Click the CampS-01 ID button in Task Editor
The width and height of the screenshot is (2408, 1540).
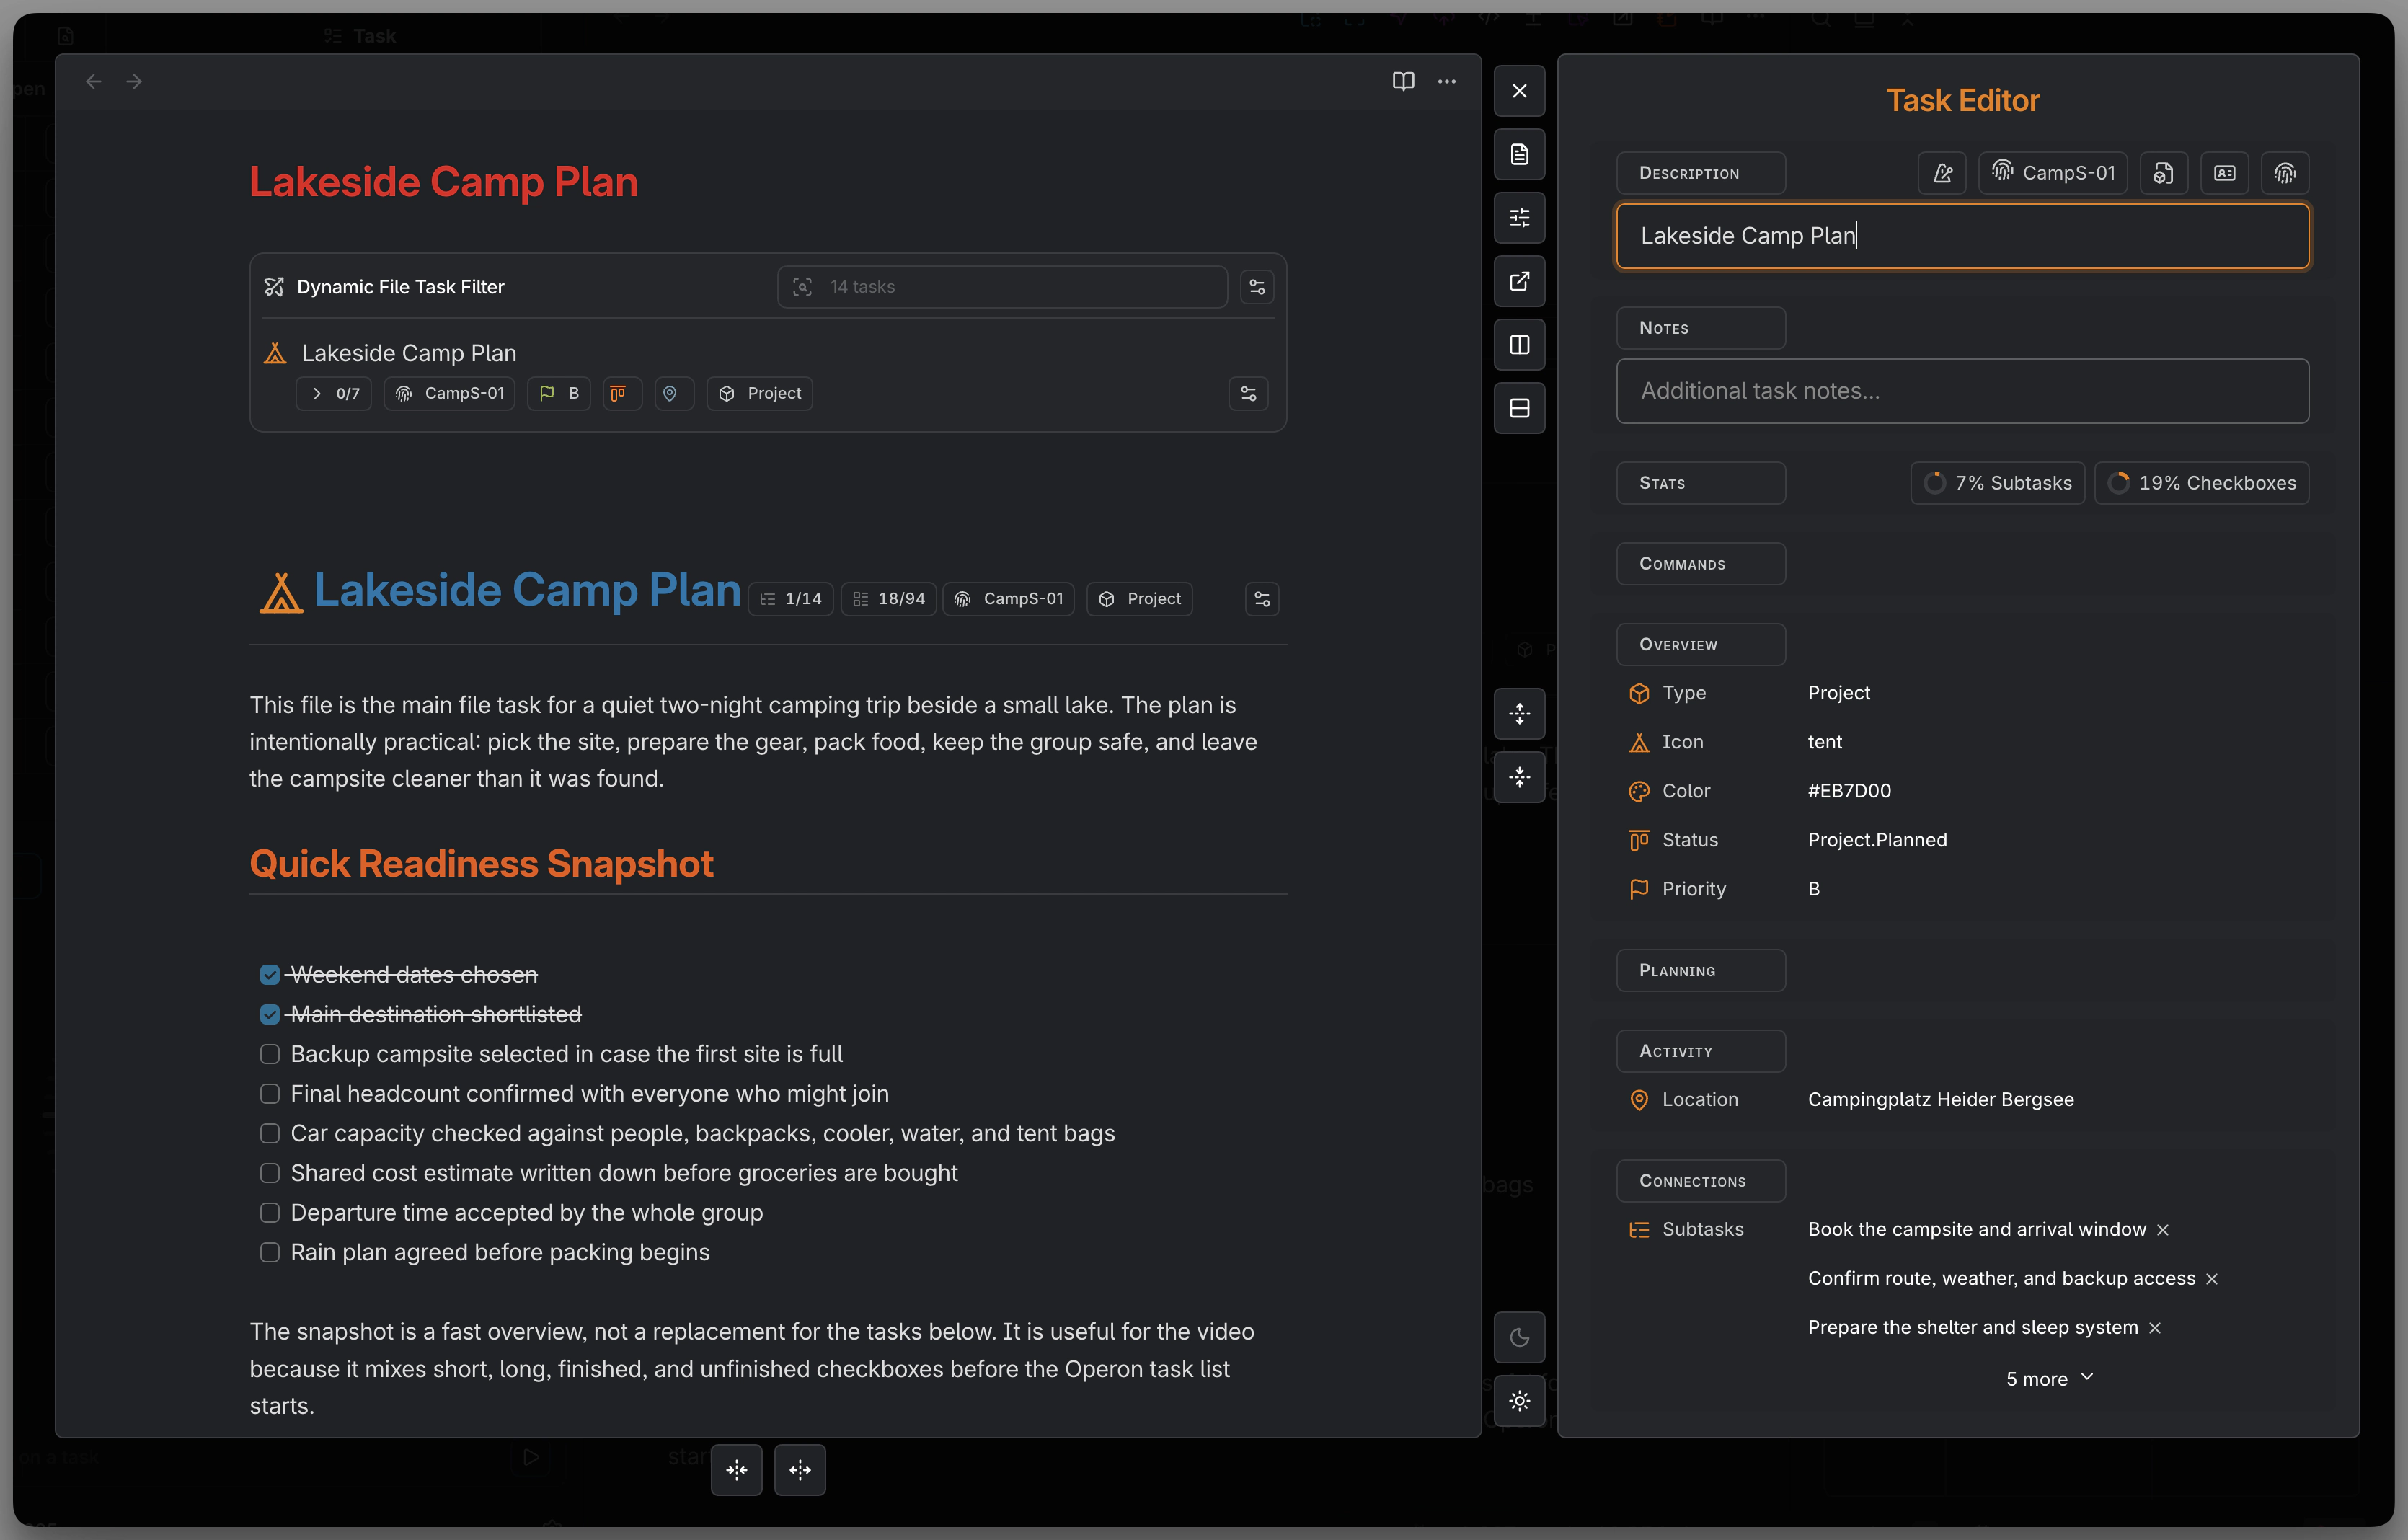pos(2053,173)
